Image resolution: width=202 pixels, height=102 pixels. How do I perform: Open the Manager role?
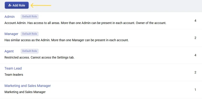pyautogui.click(x=11, y=34)
